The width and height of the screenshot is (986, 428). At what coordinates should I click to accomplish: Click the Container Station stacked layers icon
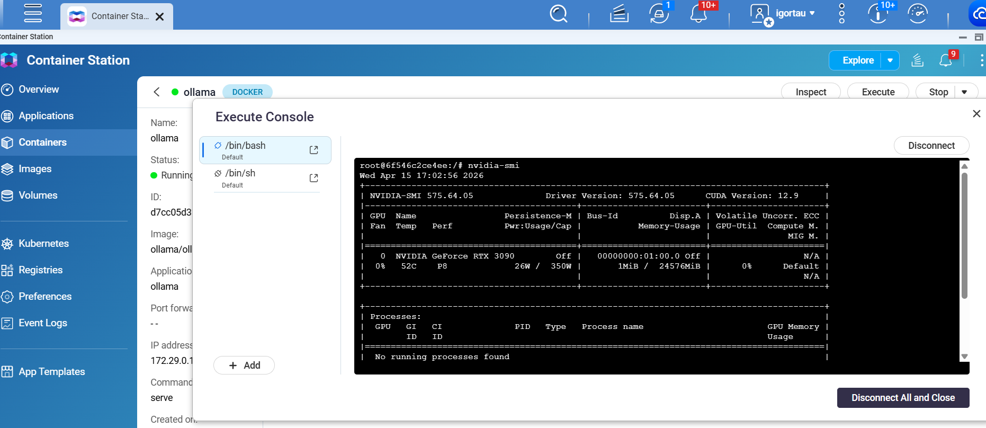(917, 60)
